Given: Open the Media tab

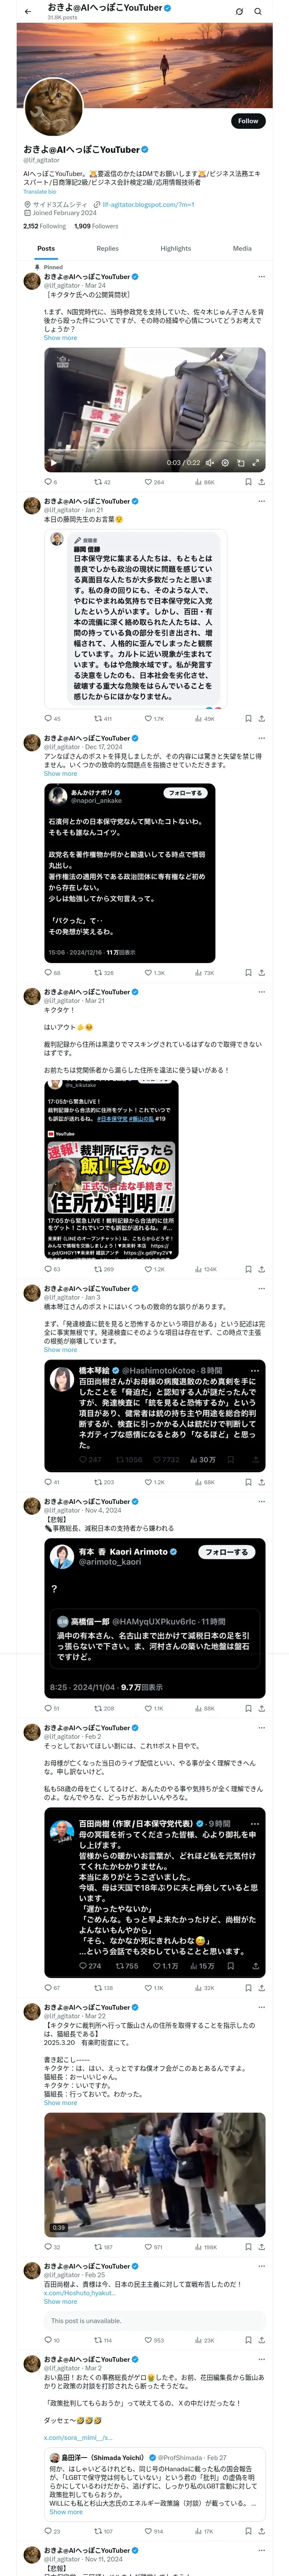Looking at the screenshot, I should (x=242, y=248).
